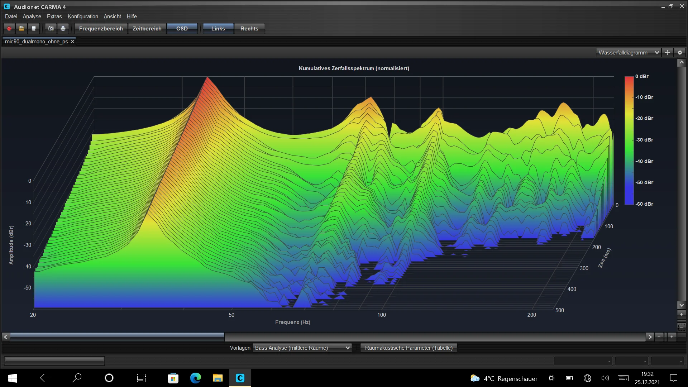Open the Ansicht menu
Viewport: 688px width, 387px height.
coord(112,16)
